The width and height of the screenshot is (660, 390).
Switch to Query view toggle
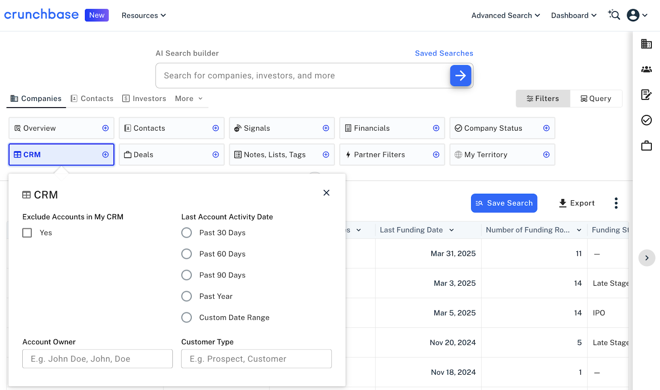click(596, 99)
